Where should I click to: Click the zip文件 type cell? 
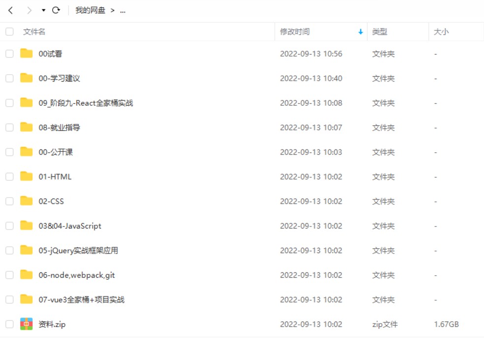[x=385, y=324]
